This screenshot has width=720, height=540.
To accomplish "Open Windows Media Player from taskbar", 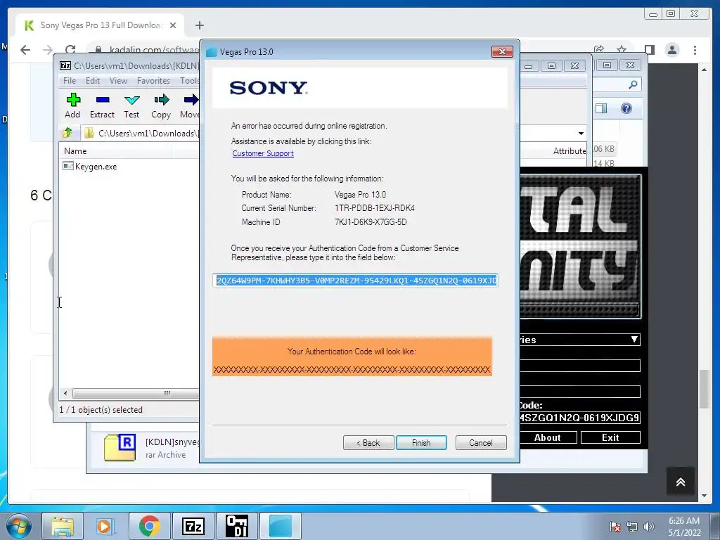I will (x=104, y=526).
